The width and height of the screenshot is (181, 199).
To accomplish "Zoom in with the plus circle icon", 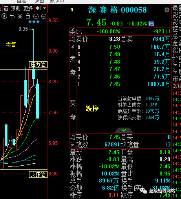I will click(36, 16).
